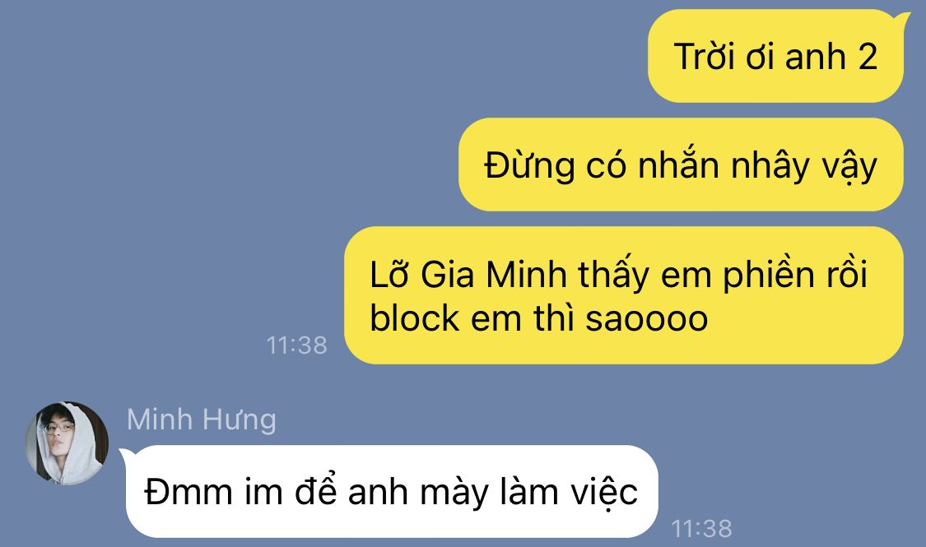
Task: Click the text 'block em thì saoooo'
Action: tap(538, 318)
